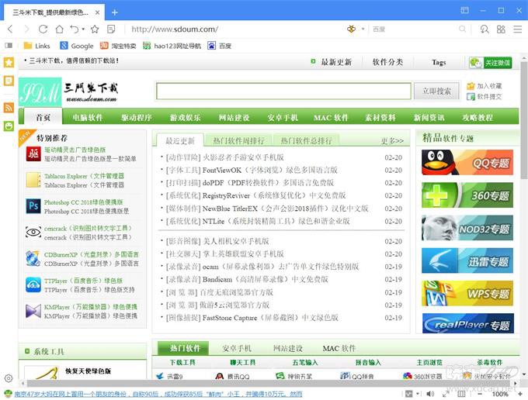Open the browser apps grid icon
The height and width of the screenshot is (400, 528).
coord(501,29)
